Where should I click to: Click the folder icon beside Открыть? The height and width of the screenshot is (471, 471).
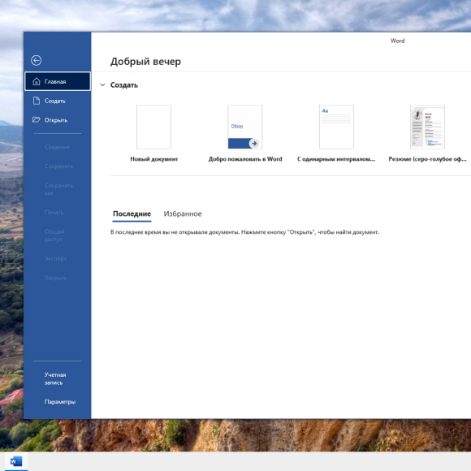point(37,120)
